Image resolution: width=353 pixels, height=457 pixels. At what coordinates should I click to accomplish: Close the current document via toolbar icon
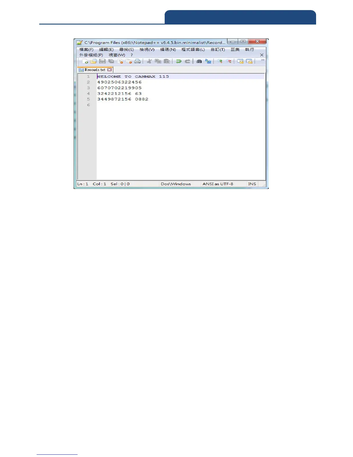[120, 61]
